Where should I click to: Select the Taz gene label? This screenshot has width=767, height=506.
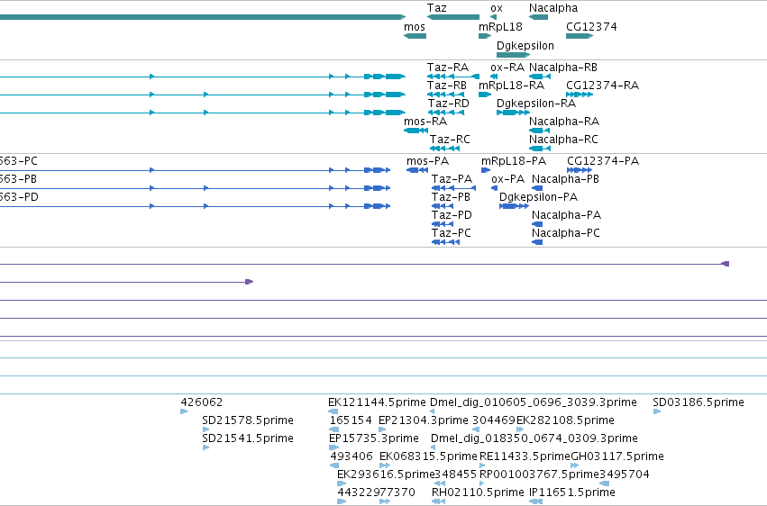point(436,8)
